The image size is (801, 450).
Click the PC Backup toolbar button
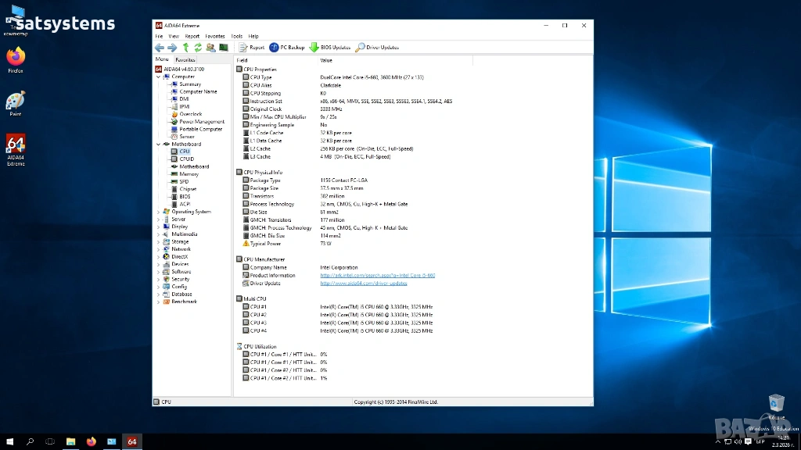287,48
